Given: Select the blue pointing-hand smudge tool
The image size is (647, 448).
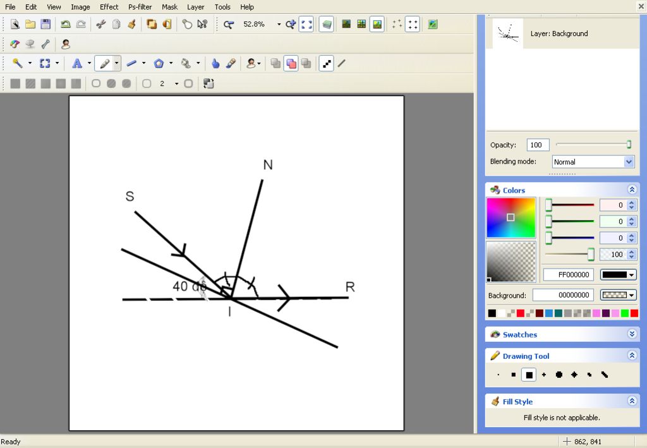Looking at the screenshot, I should [x=215, y=63].
